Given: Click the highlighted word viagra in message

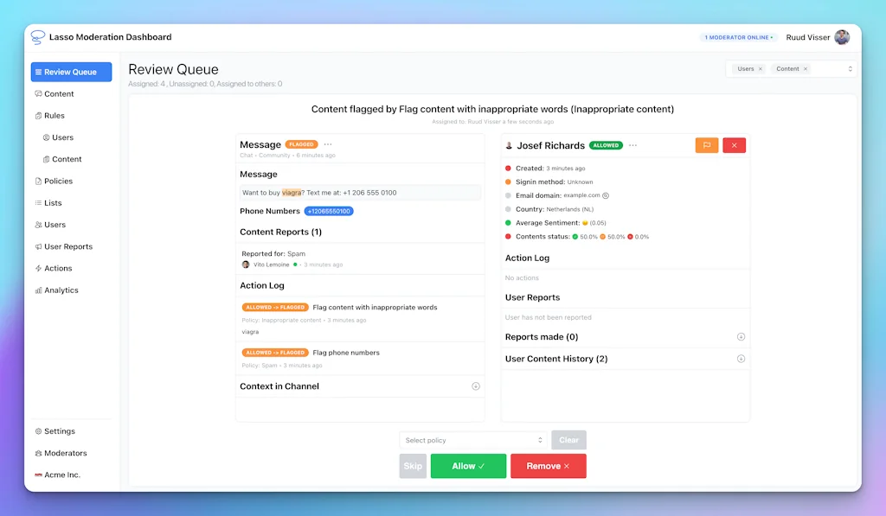Looking at the screenshot, I should [292, 193].
